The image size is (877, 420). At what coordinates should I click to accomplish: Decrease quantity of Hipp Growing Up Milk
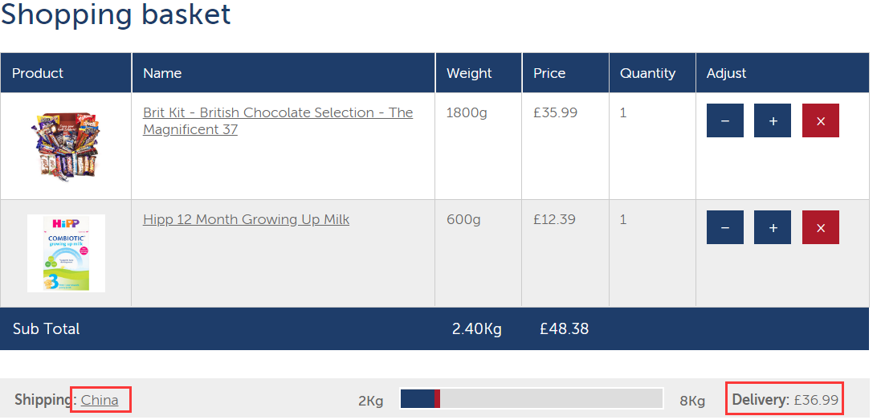pos(725,228)
